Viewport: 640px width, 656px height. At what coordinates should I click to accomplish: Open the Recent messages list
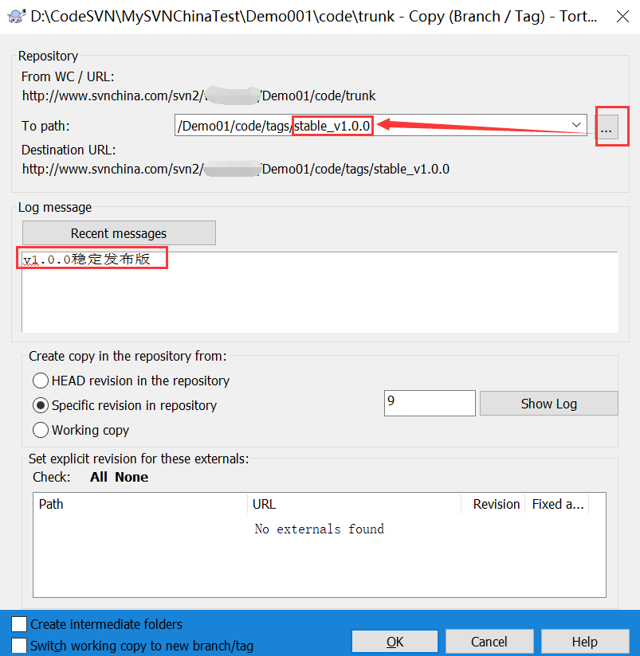tap(119, 233)
